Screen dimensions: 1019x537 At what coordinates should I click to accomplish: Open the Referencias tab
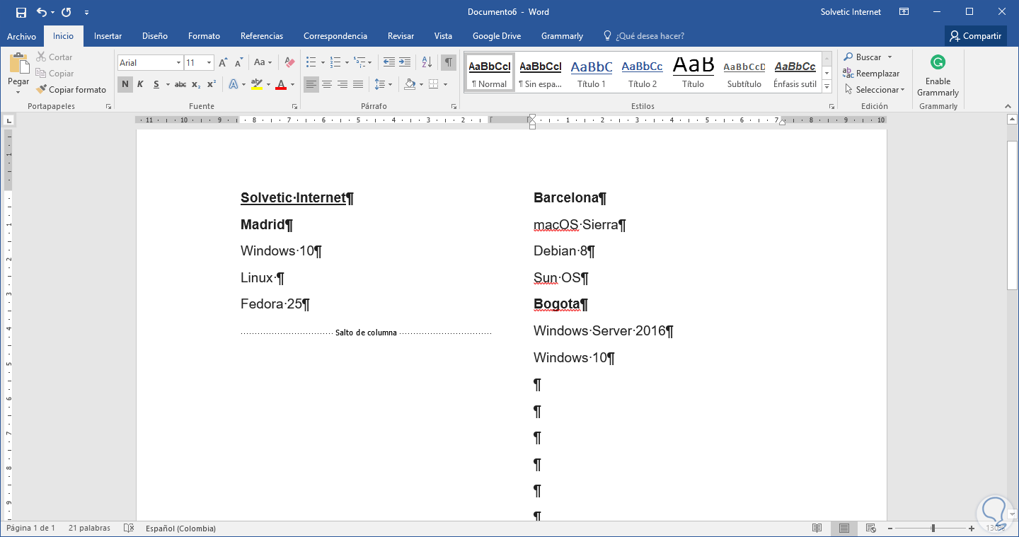[x=262, y=36]
